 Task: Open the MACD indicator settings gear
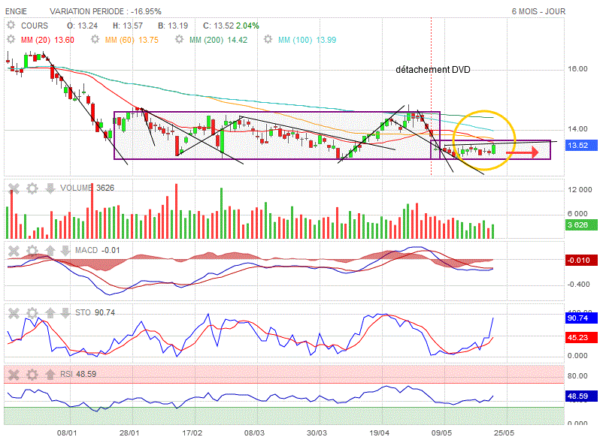coord(32,250)
